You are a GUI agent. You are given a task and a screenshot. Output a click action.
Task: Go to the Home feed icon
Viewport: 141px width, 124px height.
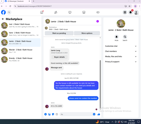click(x=42, y=12)
